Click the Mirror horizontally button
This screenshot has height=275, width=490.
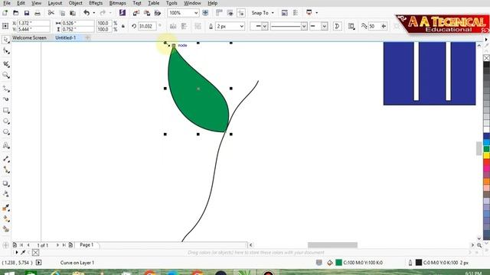click(x=173, y=26)
